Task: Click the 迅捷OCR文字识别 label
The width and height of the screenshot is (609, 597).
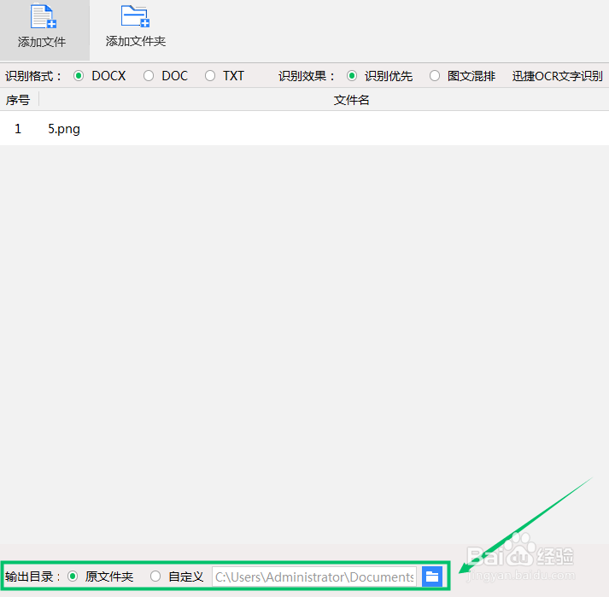Action: click(x=558, y=76)
